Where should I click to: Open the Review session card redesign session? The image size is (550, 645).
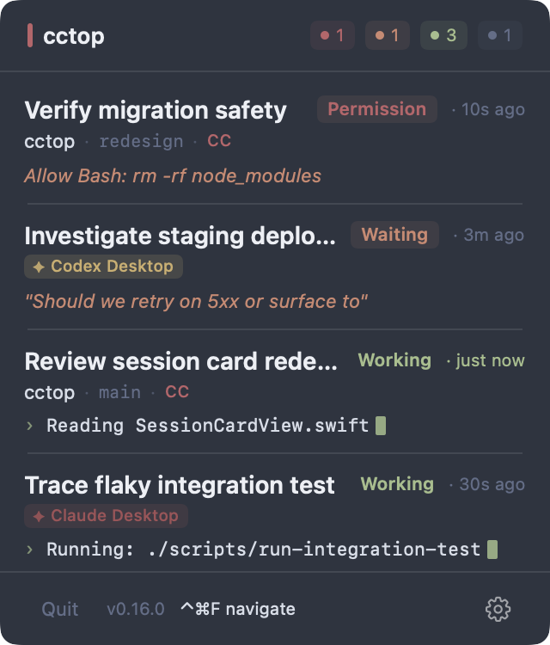click(x=275, y=391)
